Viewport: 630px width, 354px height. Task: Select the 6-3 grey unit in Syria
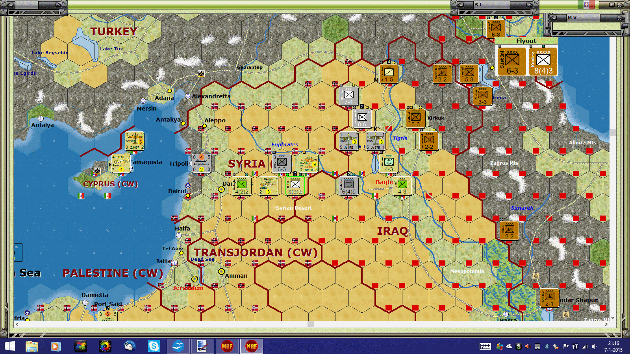[282, 163]
